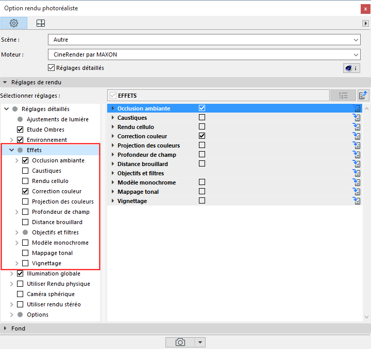Expand the Occlusion ambiante row in list
371x349 pixels.
pyautogui.click(x=113, y=108)
